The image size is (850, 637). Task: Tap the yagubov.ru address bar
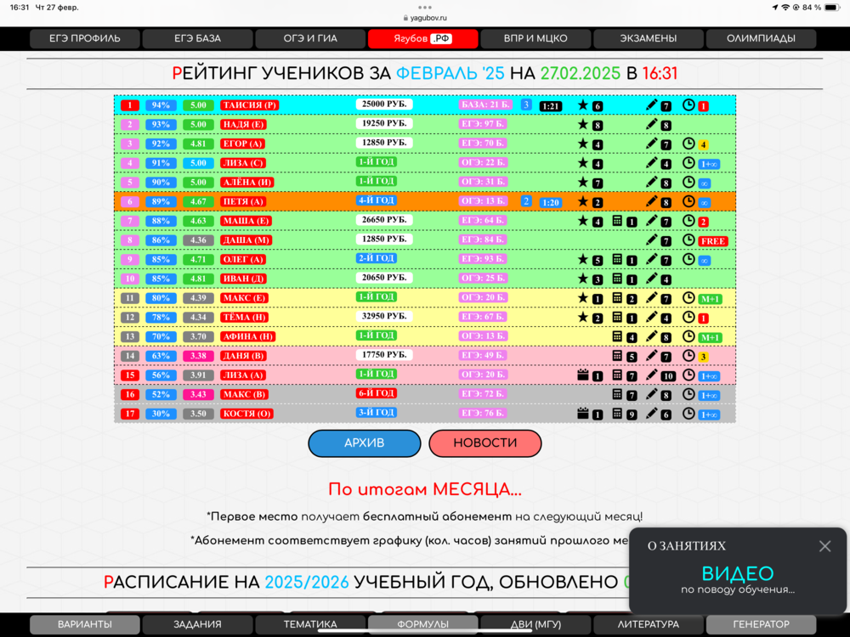(425, 17)
